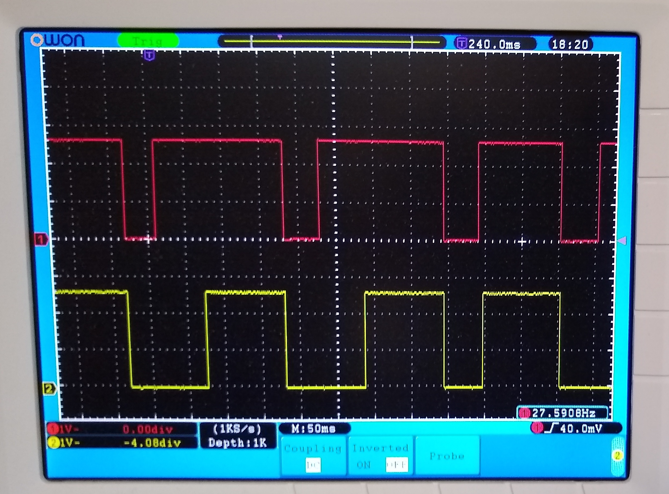
Task: Select the yellow channel 2 ground marker
Action: point(50,389)
